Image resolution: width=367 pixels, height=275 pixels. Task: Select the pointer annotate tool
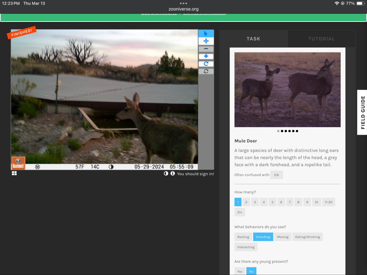click(206, 34)
